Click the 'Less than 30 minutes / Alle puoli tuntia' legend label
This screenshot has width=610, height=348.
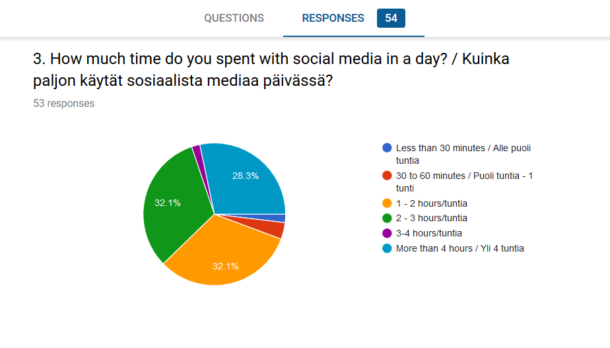(463, 154)
